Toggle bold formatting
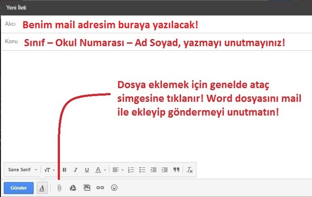Image resolution: width=312 pixels, height=197 pixels. [x=64, y=170]
